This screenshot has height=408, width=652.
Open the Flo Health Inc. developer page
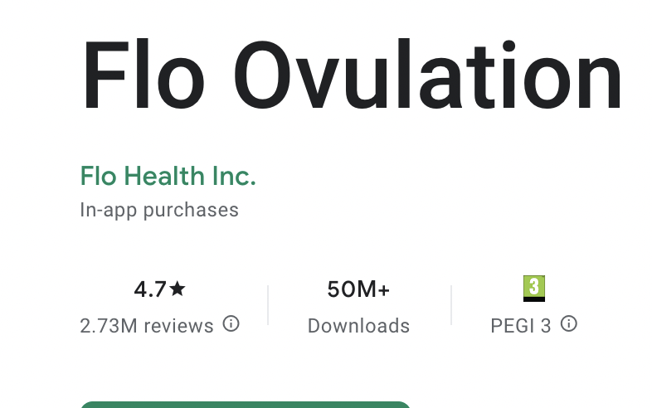pyautogui.click(x=168, y=176)
